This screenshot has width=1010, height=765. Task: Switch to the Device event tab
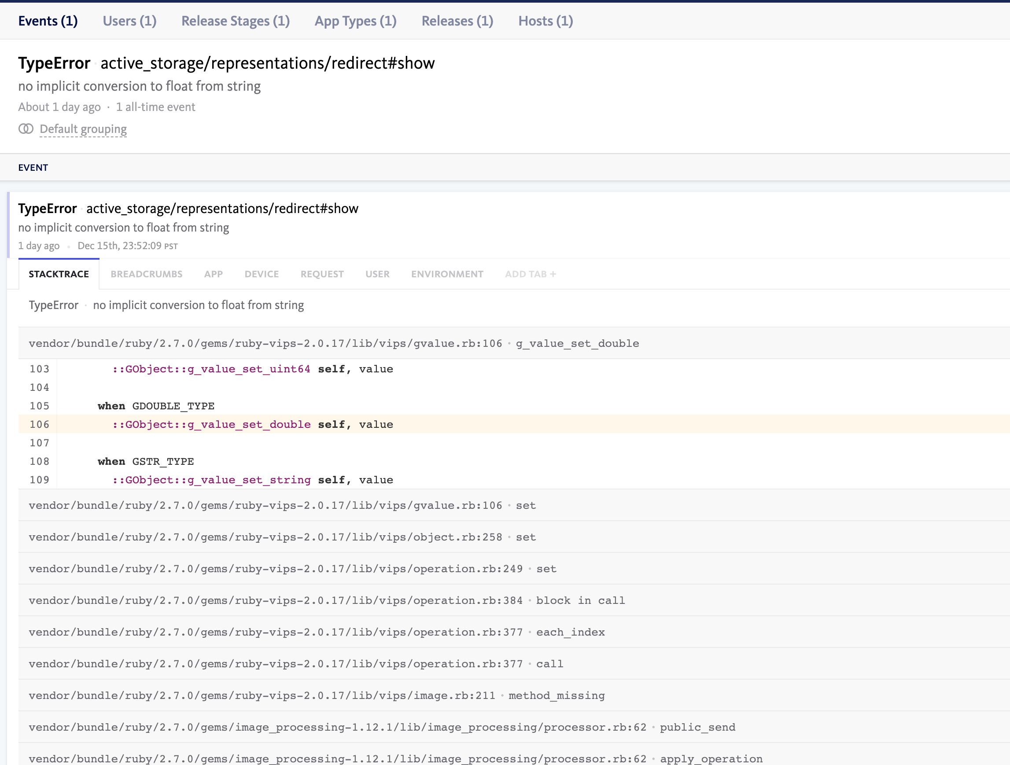261,274
